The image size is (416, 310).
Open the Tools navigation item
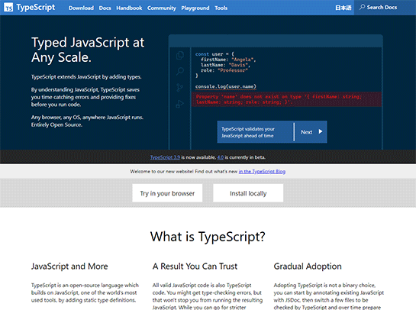(x=221, y=8)
